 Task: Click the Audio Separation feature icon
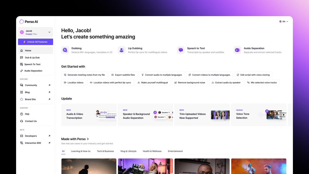[237, 50]
